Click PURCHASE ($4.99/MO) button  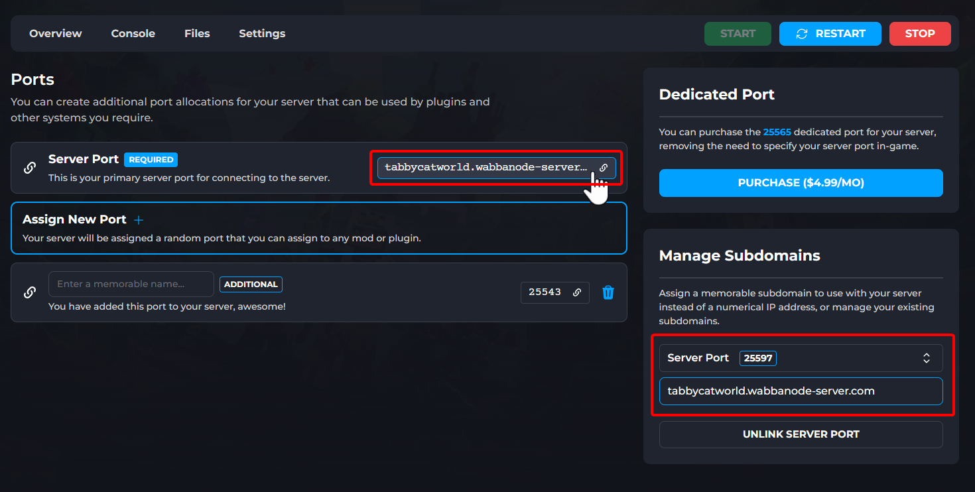click(x=801, y=183)
